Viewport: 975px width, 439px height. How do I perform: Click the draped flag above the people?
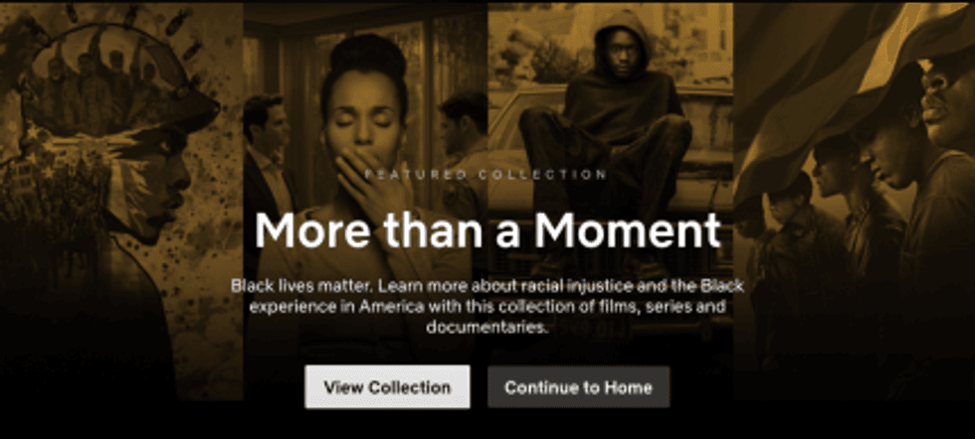[x=827, y=80]
